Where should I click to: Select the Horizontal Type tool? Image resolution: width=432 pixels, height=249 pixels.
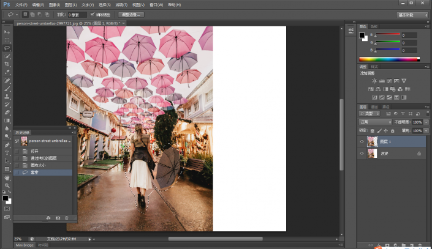tap(7, 153)
